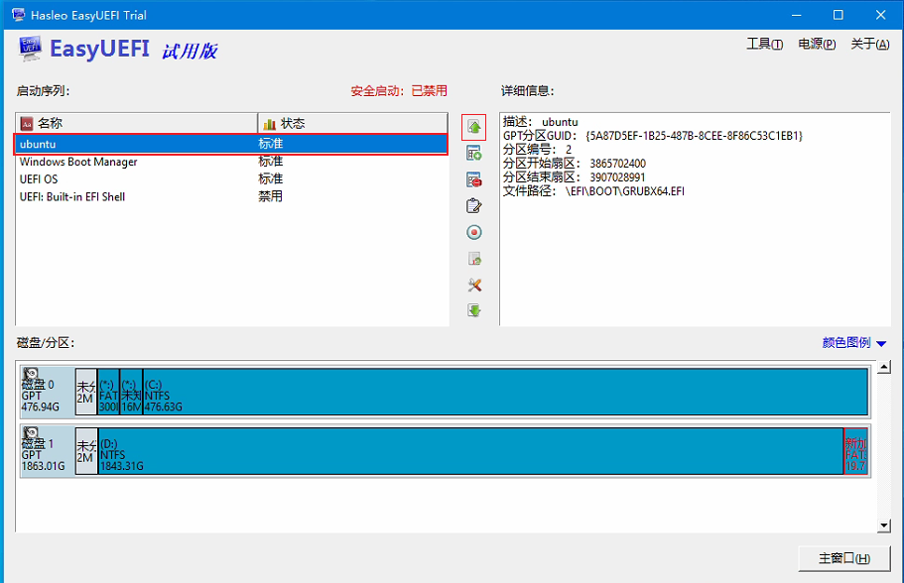Viewport: 904px width, 583px height.
Task: Select the UEFI: Built-in EFI Shell entry
Action: pyautogui.click(x=230, y=196)
